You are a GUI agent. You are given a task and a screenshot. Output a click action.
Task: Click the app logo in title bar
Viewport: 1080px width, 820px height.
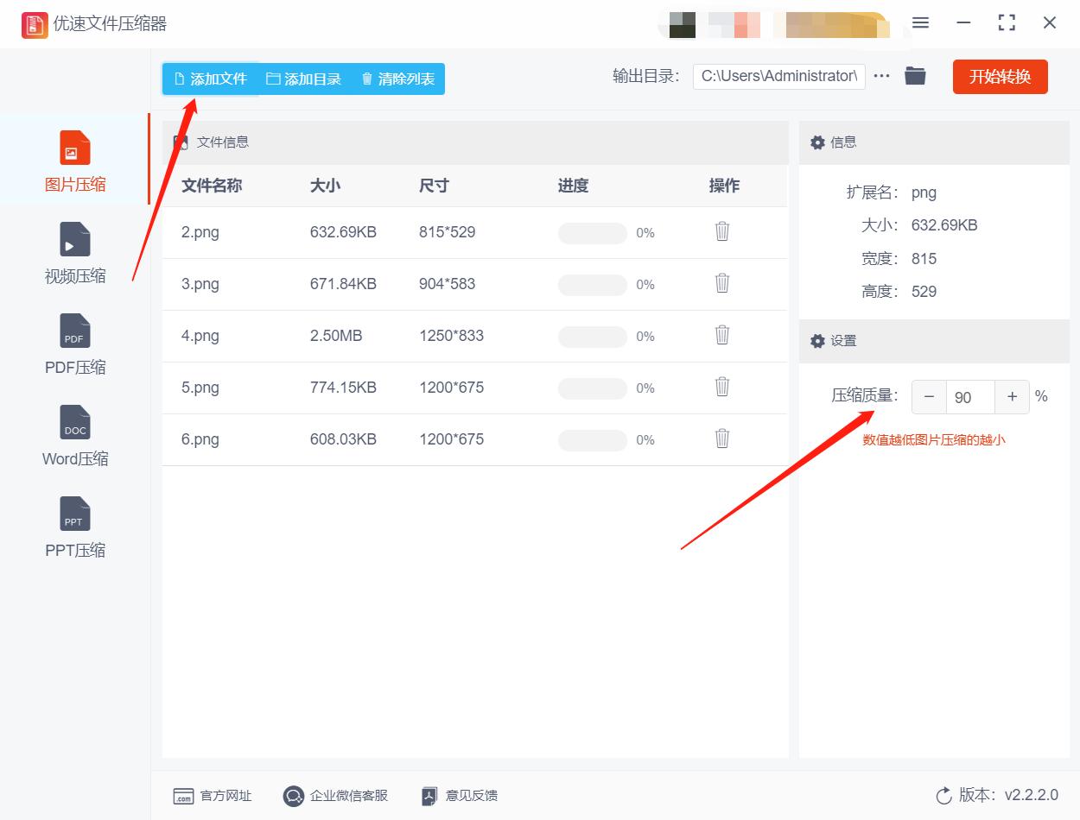tap(34, 24)
